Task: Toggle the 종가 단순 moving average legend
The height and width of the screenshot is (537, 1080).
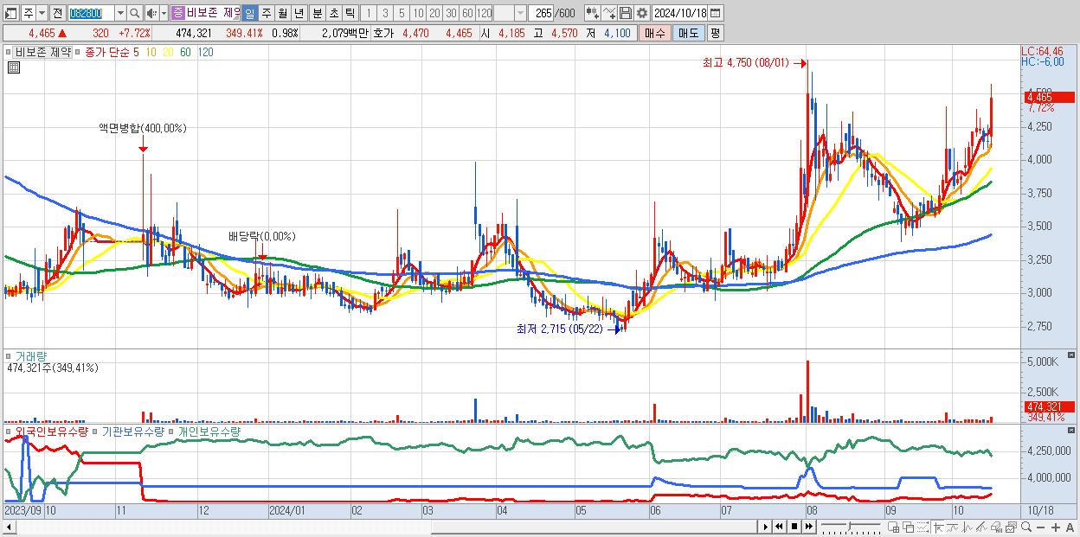Action: 108,52
